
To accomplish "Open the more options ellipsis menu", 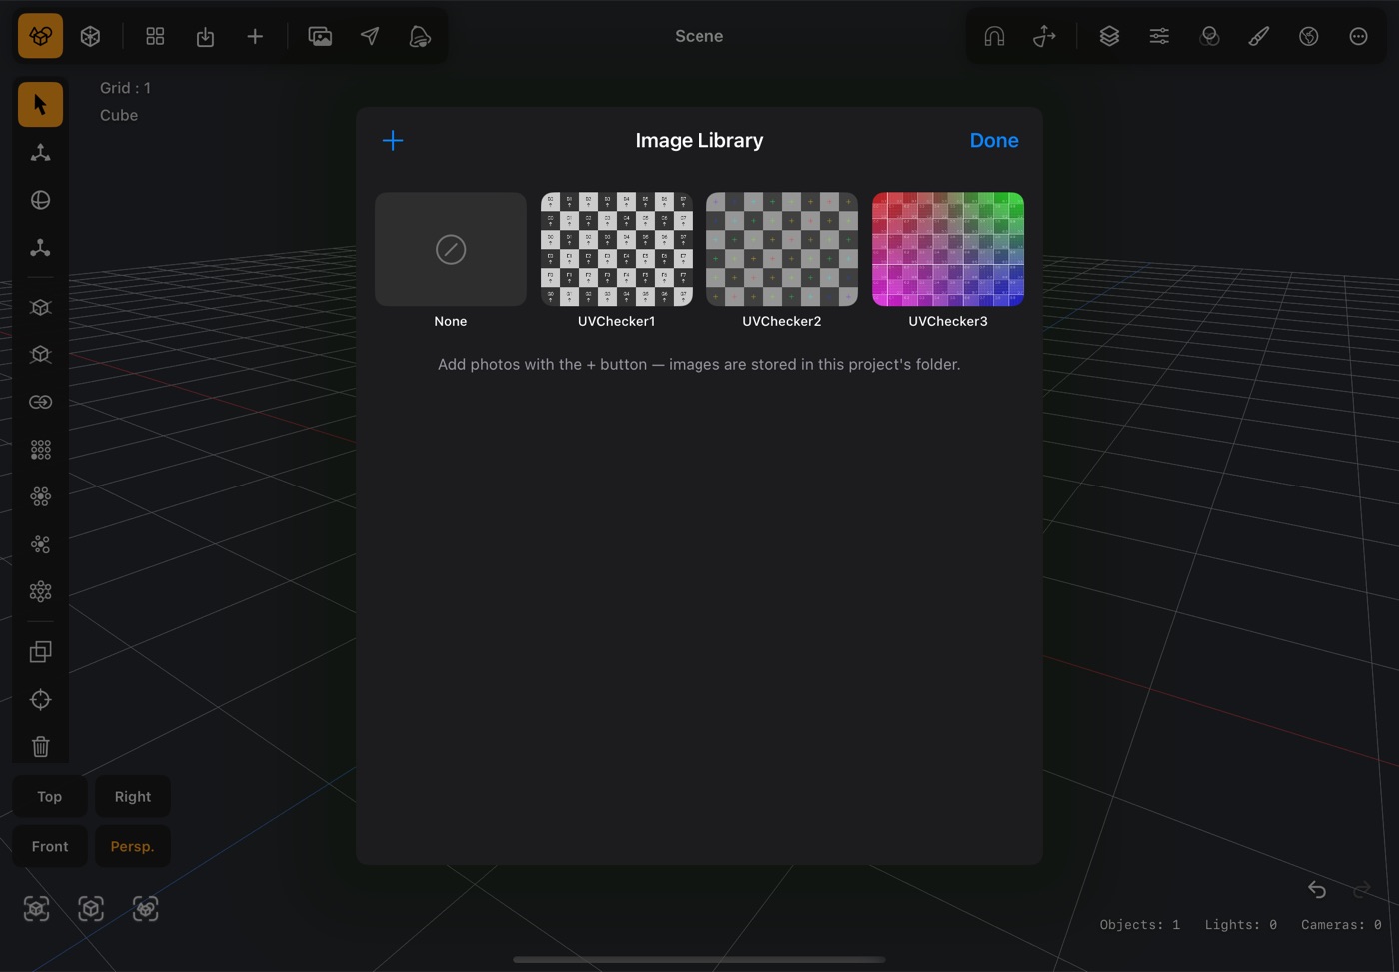I will (x=1358, y=36).
